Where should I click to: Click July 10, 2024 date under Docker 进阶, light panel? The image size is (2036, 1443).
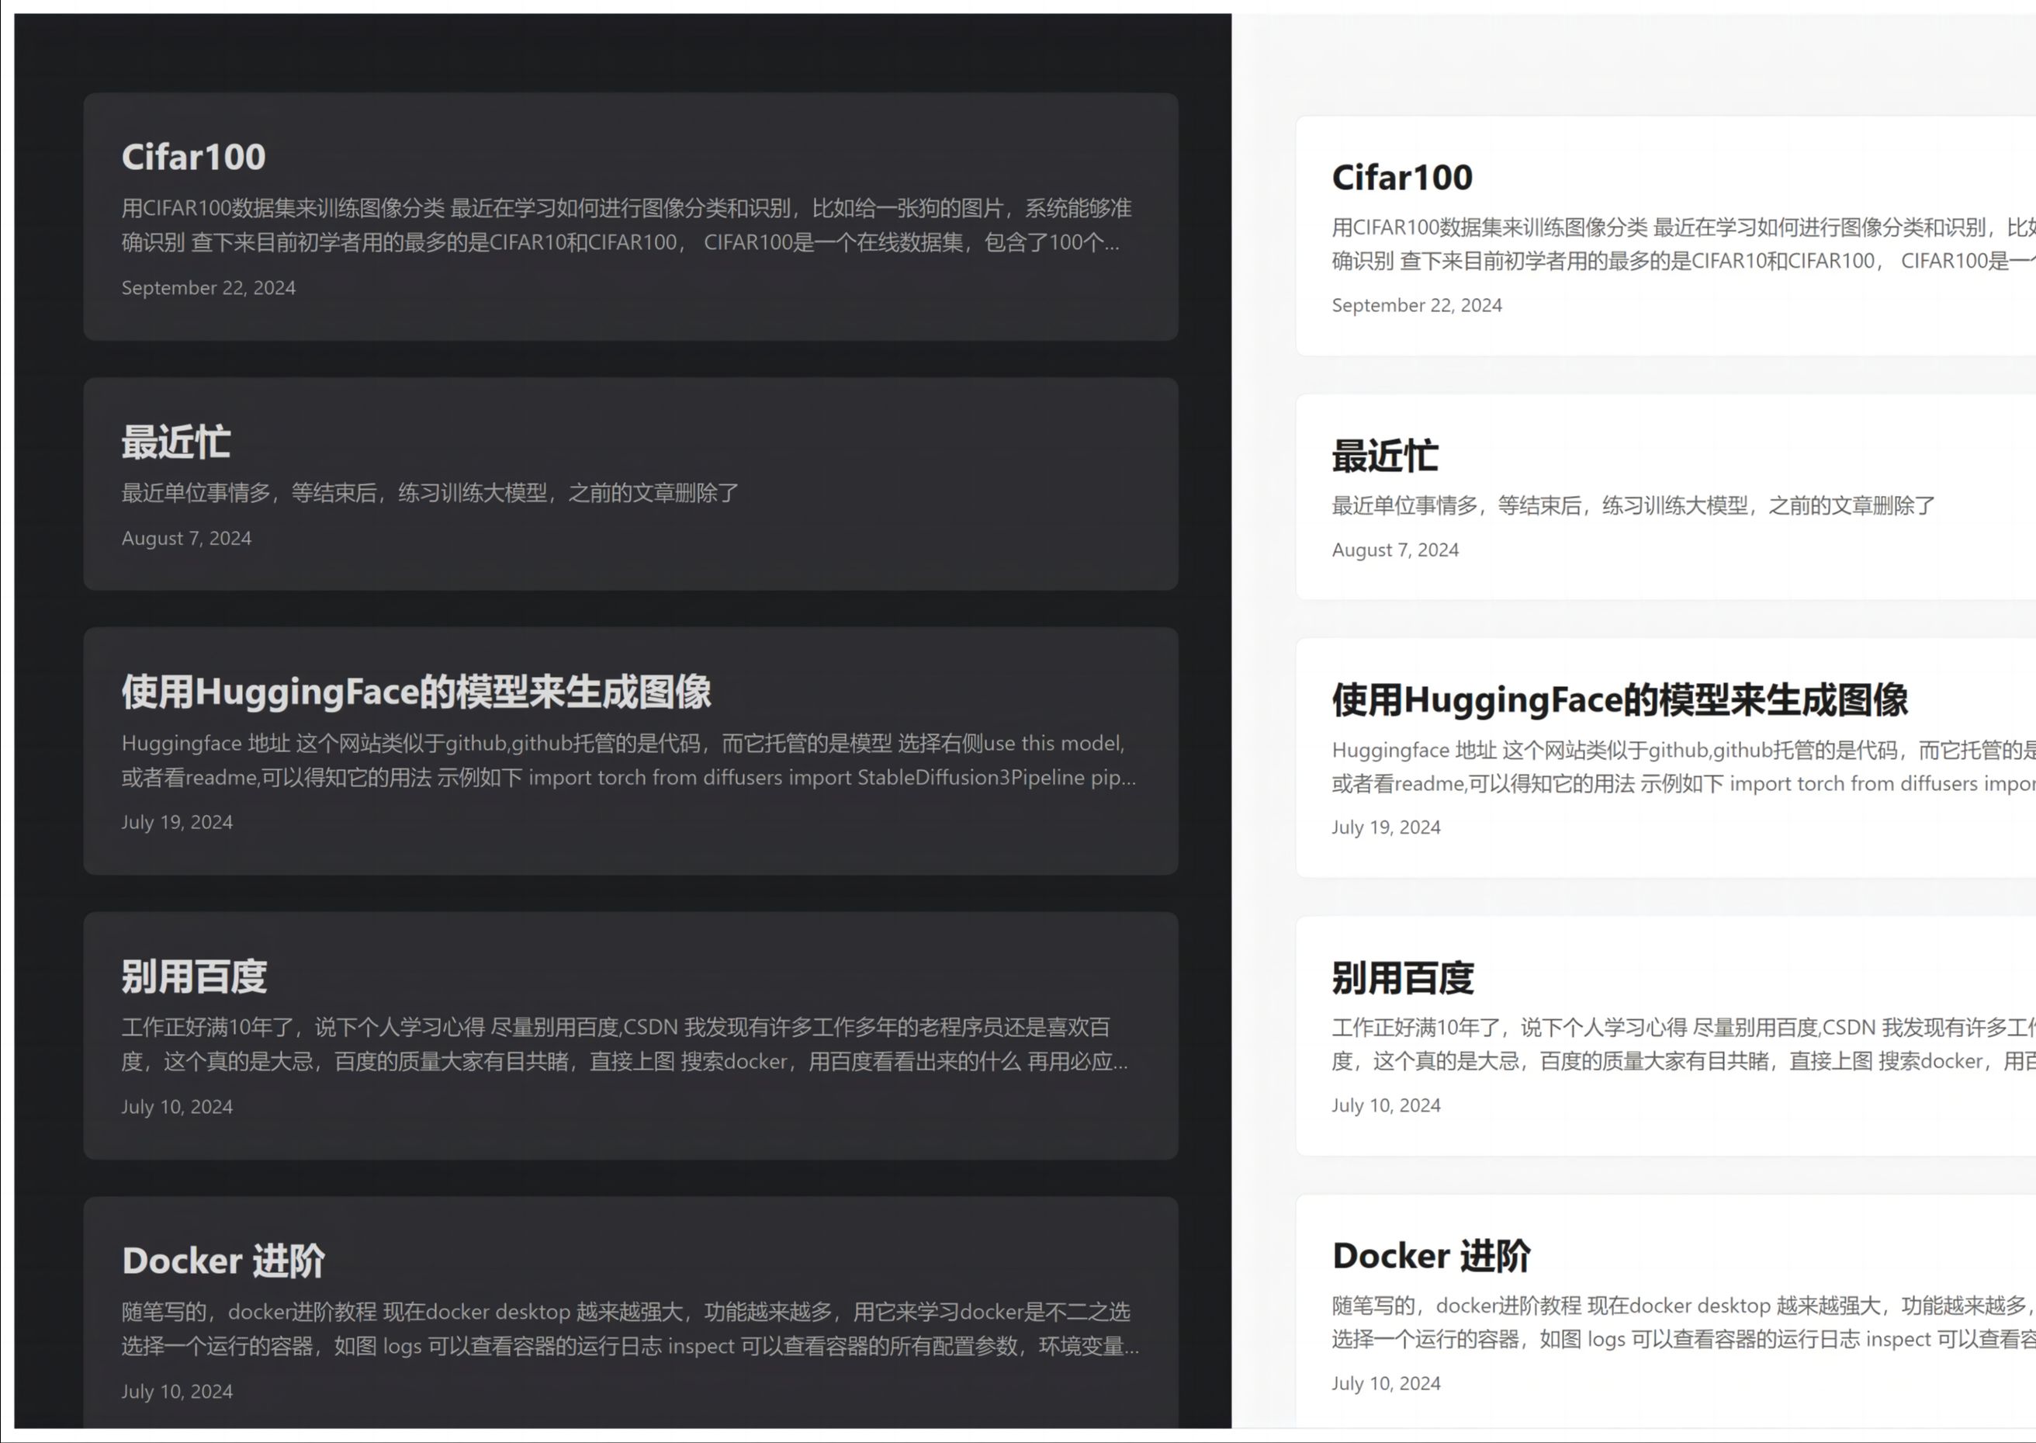1386,1383
